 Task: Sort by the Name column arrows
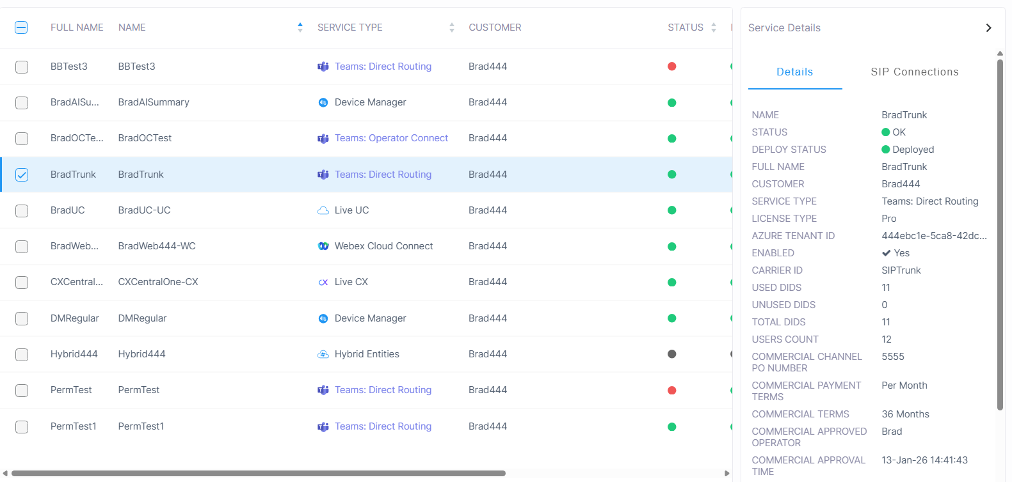pos(300,27)
